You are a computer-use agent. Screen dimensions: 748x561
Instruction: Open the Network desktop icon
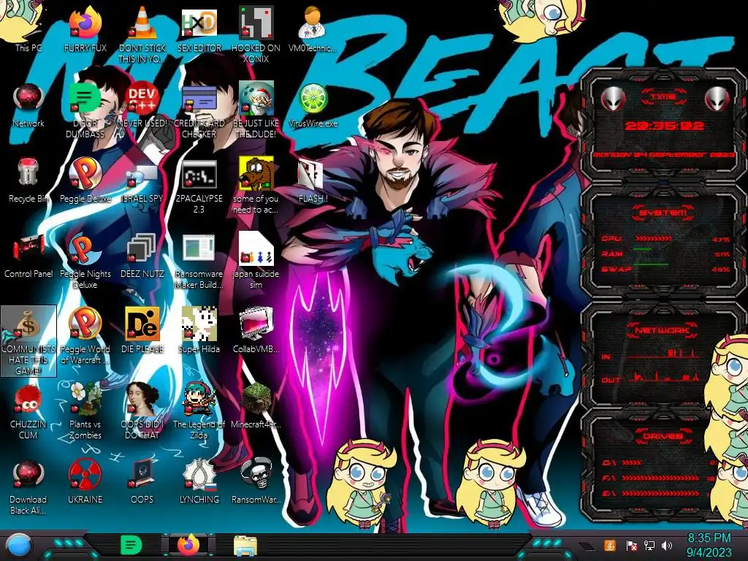pyautogui.click(x=28, y=99)
